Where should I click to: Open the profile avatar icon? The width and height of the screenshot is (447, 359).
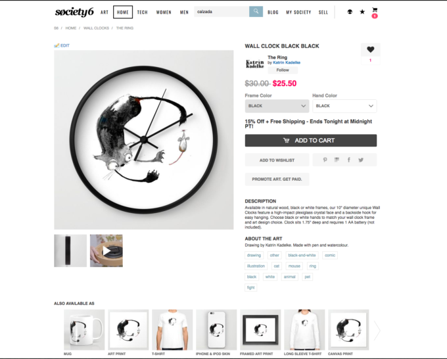pyautogui.click(x=350, y=12)
